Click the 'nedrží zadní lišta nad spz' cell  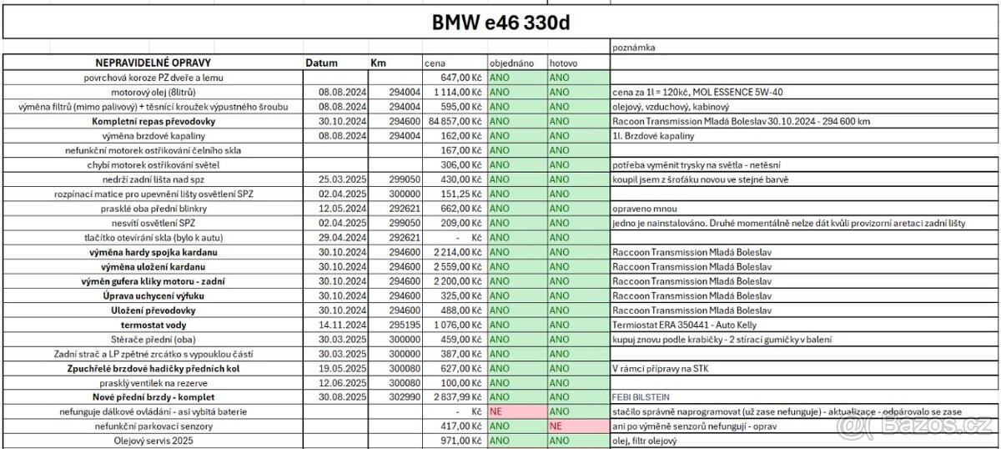coord(153,179)
